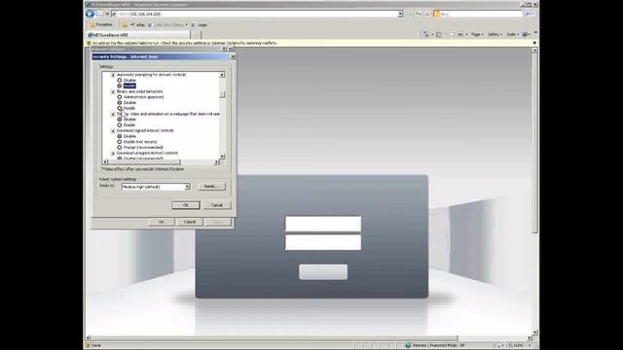The image size is (623, 350).
Task: Click the Download unsigned ActiveX controls heading
Action: click(x=147, y=153)
